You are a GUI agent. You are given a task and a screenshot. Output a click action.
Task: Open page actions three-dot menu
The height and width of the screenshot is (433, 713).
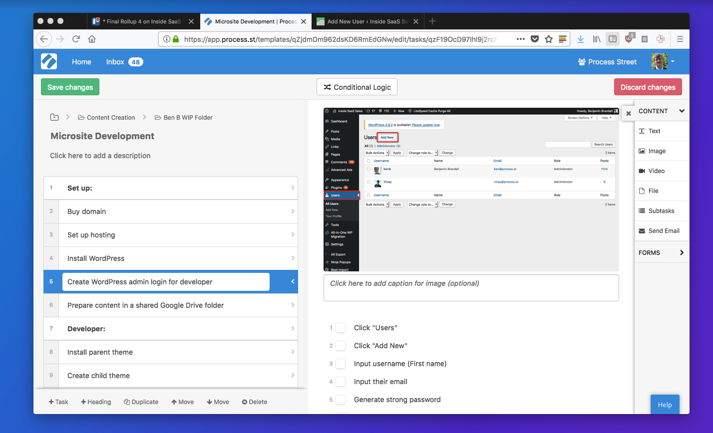(x=520, y=39)
